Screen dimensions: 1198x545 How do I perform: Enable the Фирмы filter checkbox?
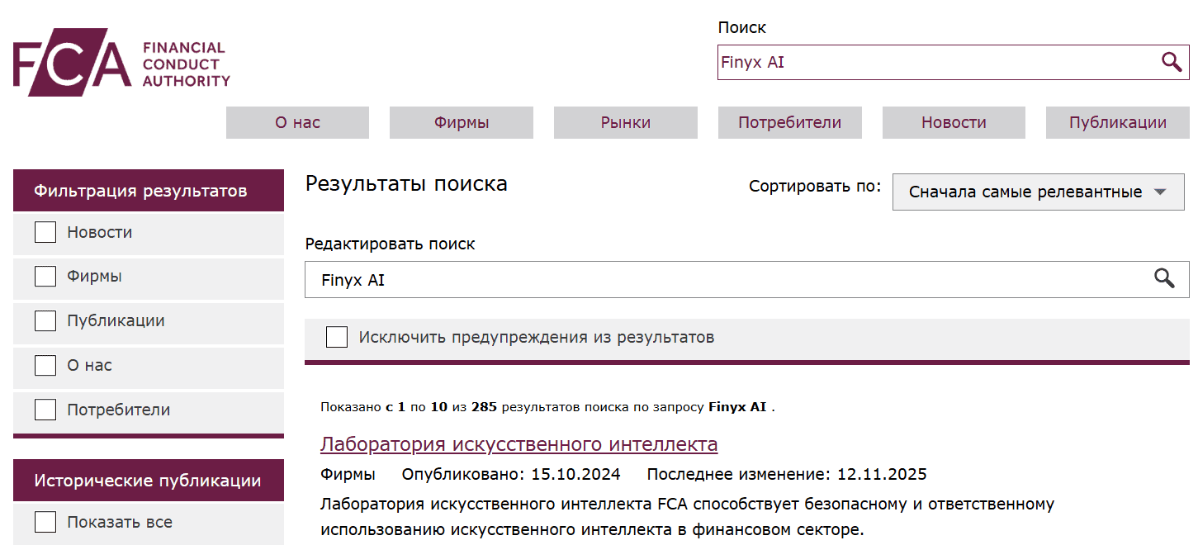coord(45,277)
